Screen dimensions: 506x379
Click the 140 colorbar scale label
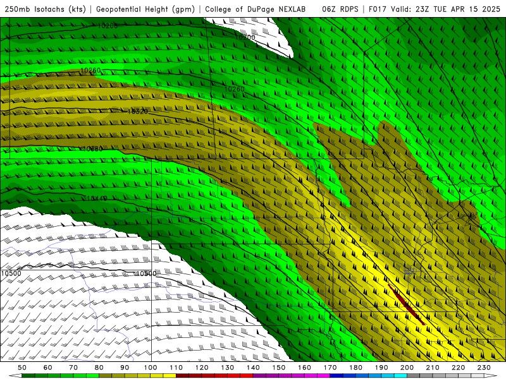(x=253, y=368)
